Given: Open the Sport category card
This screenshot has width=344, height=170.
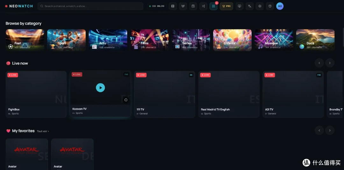Looking at the screenshot, I should click(67, 40).
